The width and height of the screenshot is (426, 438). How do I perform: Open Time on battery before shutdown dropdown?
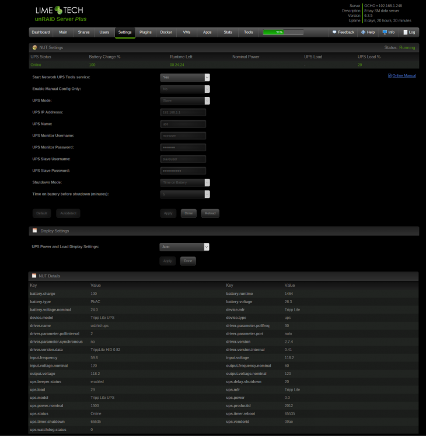pyautogui.click(x=185, y=194)
